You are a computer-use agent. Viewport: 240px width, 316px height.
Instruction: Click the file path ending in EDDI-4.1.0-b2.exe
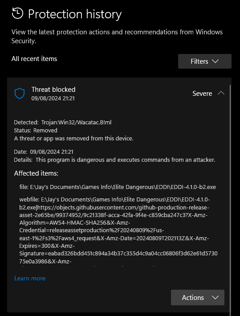118,187
